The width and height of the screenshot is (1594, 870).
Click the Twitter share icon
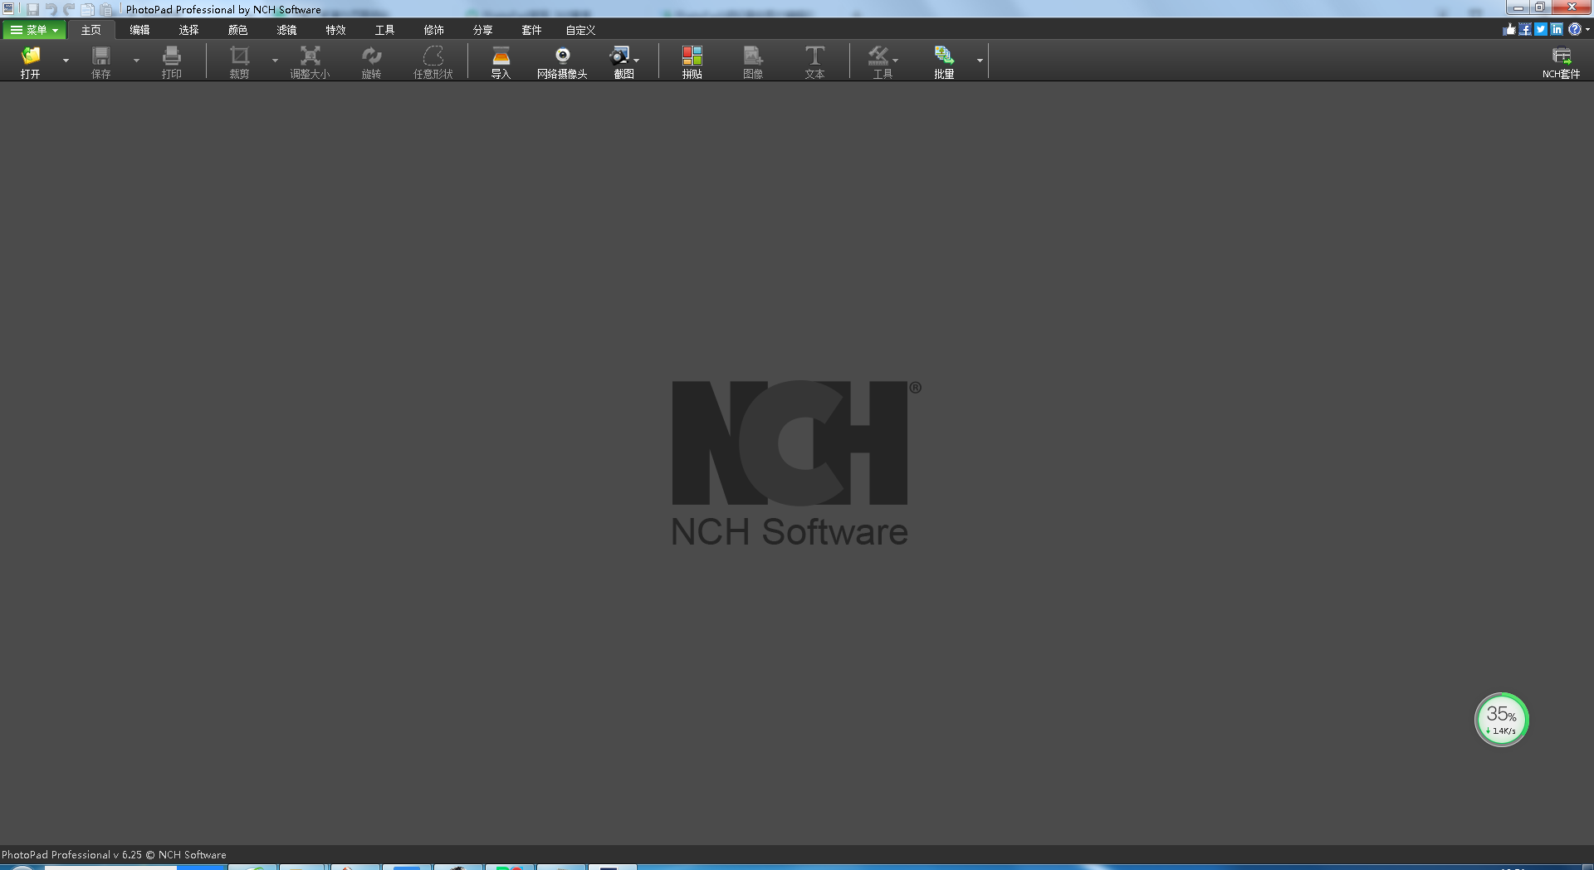(1541, 29)
